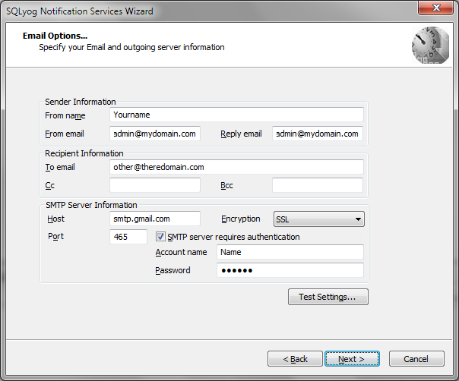Click the To email recipient field
Viewport: 459px width, 381px height.
point(236,167)
